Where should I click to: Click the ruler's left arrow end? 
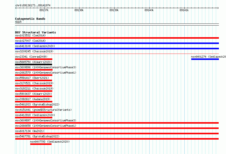16,8
